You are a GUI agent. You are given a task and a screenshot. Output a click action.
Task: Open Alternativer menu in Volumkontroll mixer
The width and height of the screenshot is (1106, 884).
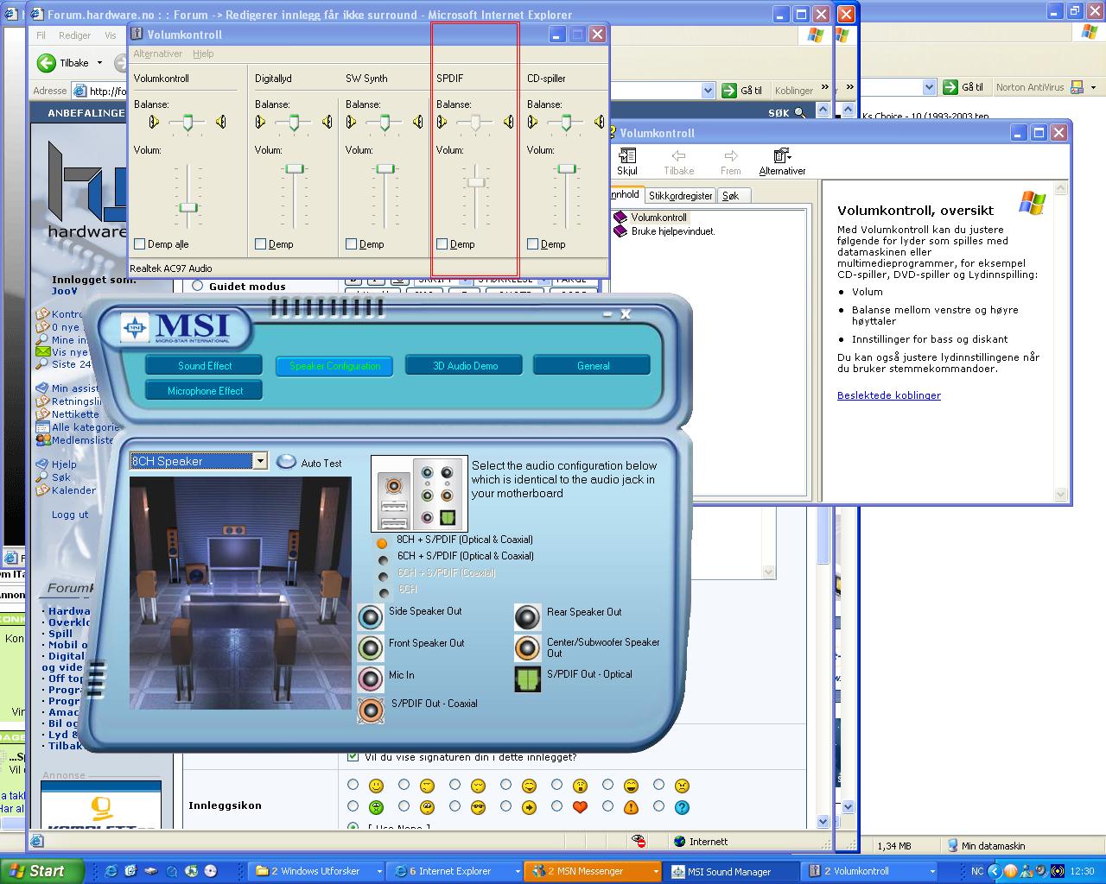158,54
